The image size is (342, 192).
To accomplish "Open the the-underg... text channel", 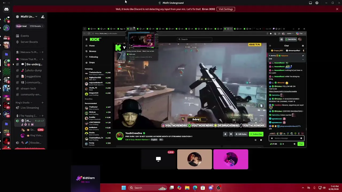I will (x=30, y=64).
